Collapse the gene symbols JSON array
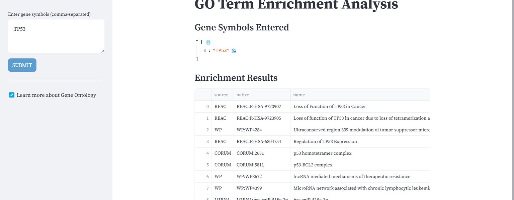This screenshot has width=514, height=200. click(x=197, y=41)
